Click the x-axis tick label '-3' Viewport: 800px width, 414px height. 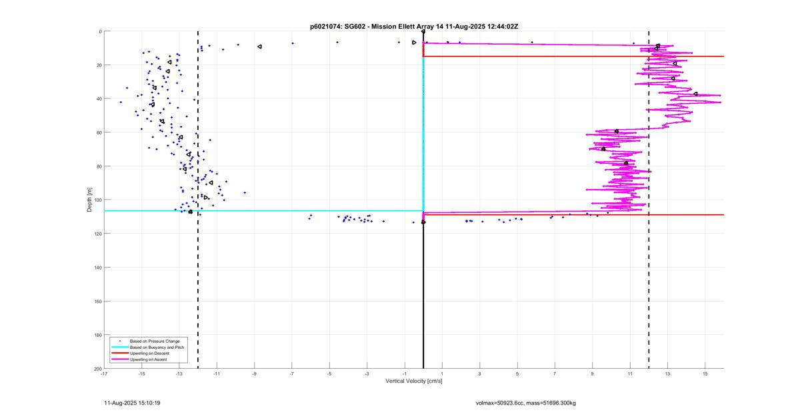pyautogui.click(x=367, y=374)
